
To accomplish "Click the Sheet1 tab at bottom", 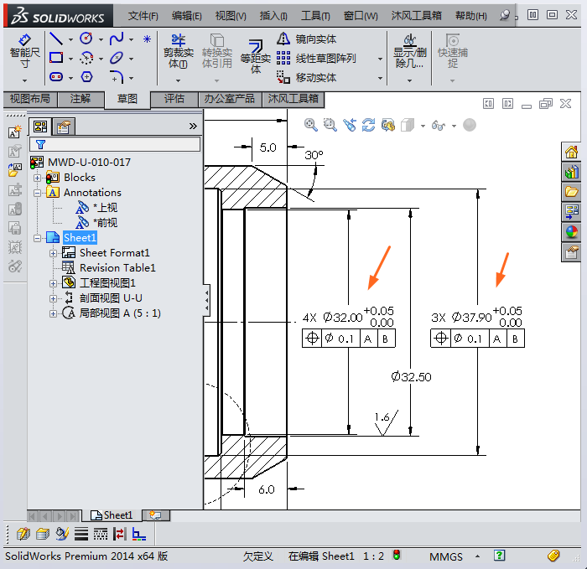I will 112,515.
